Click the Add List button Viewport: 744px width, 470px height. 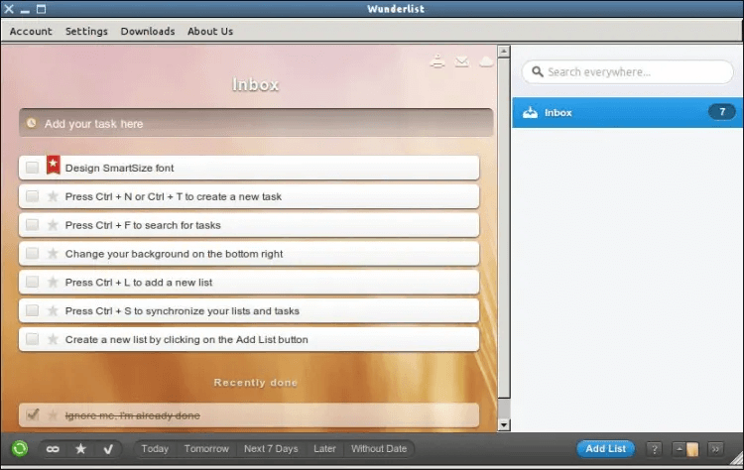605,448
